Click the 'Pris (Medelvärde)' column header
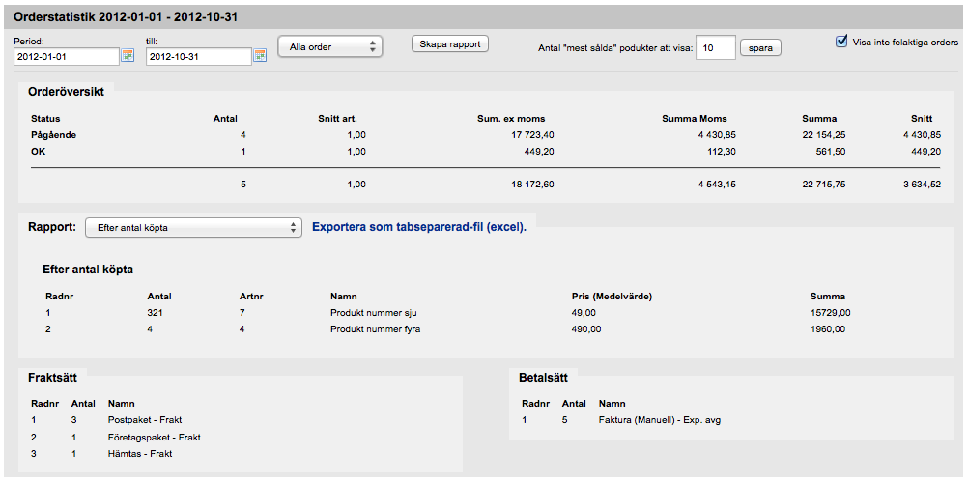The image size is (968, 483). [612, 297]
